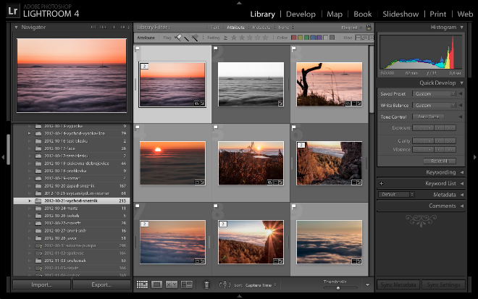Open the Saved Preset dropdown

[x=433, y=94]
